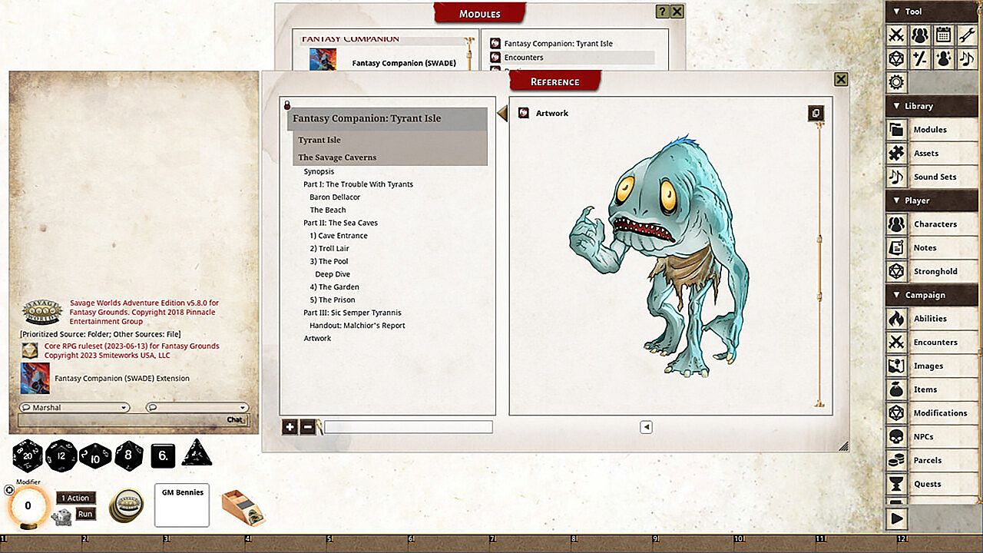Select Part II: The Sea Caves

click(x=340, y=223)
